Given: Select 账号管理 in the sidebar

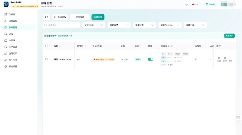Looking at the screenshot, I should pyautogui.click(x=19, y=27).
